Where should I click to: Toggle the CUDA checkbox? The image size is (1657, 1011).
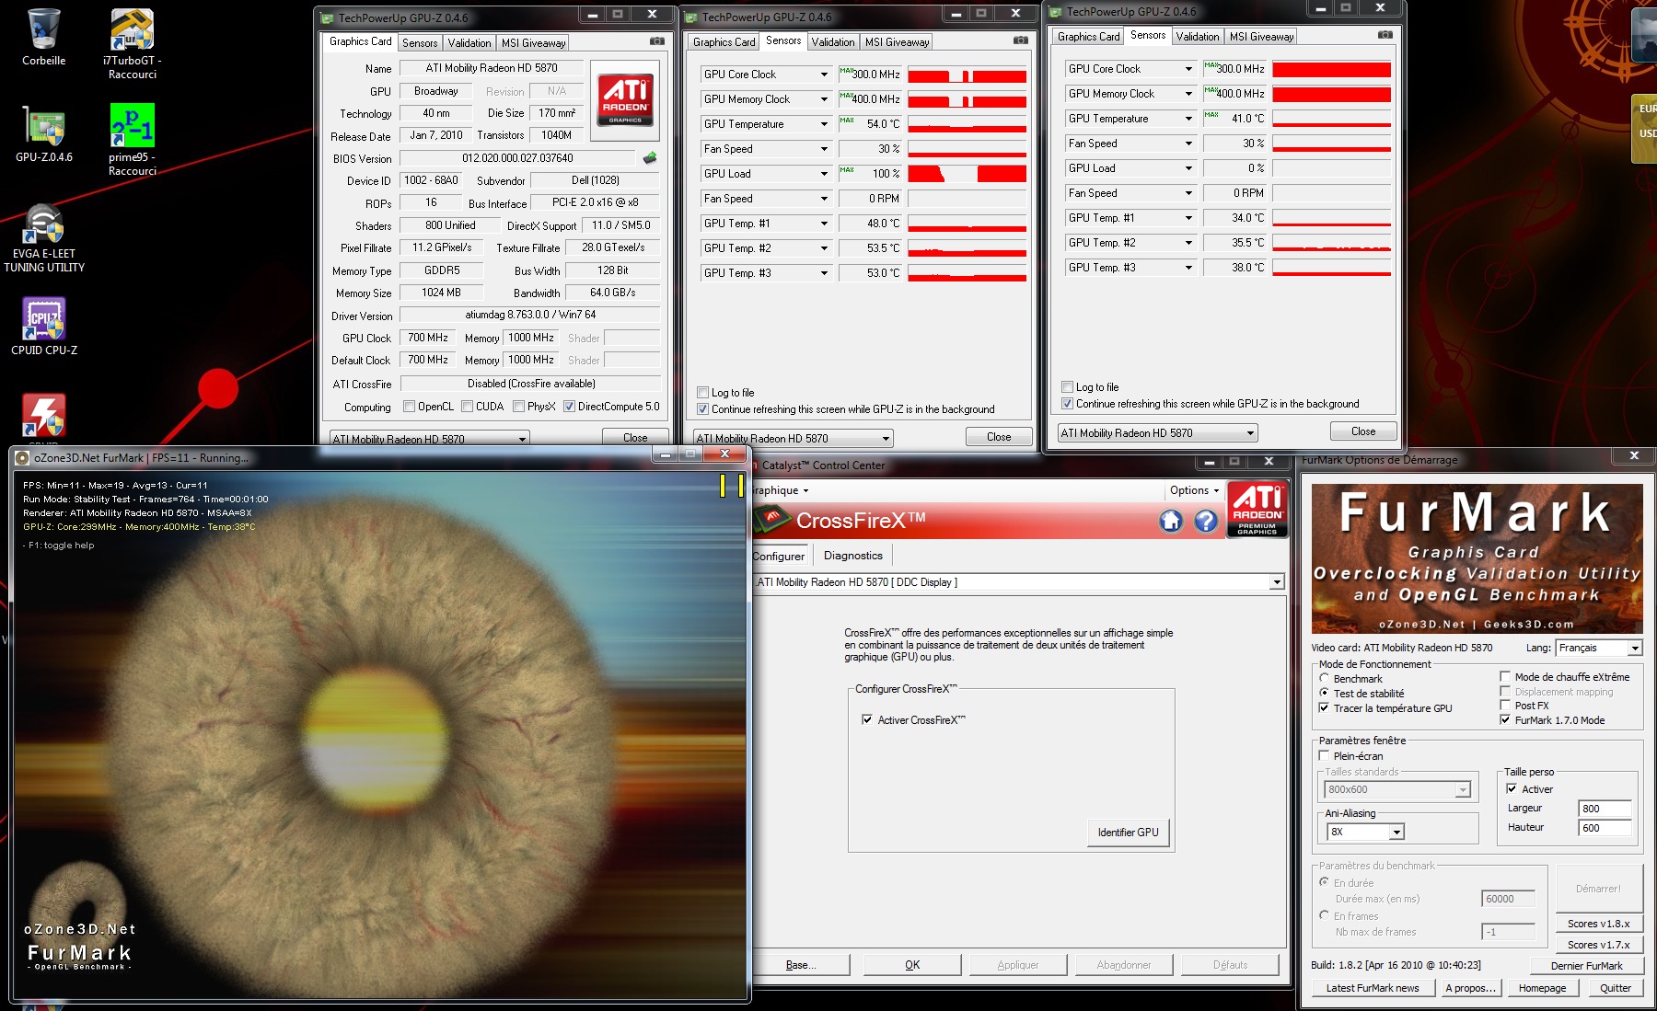[468, 407]
